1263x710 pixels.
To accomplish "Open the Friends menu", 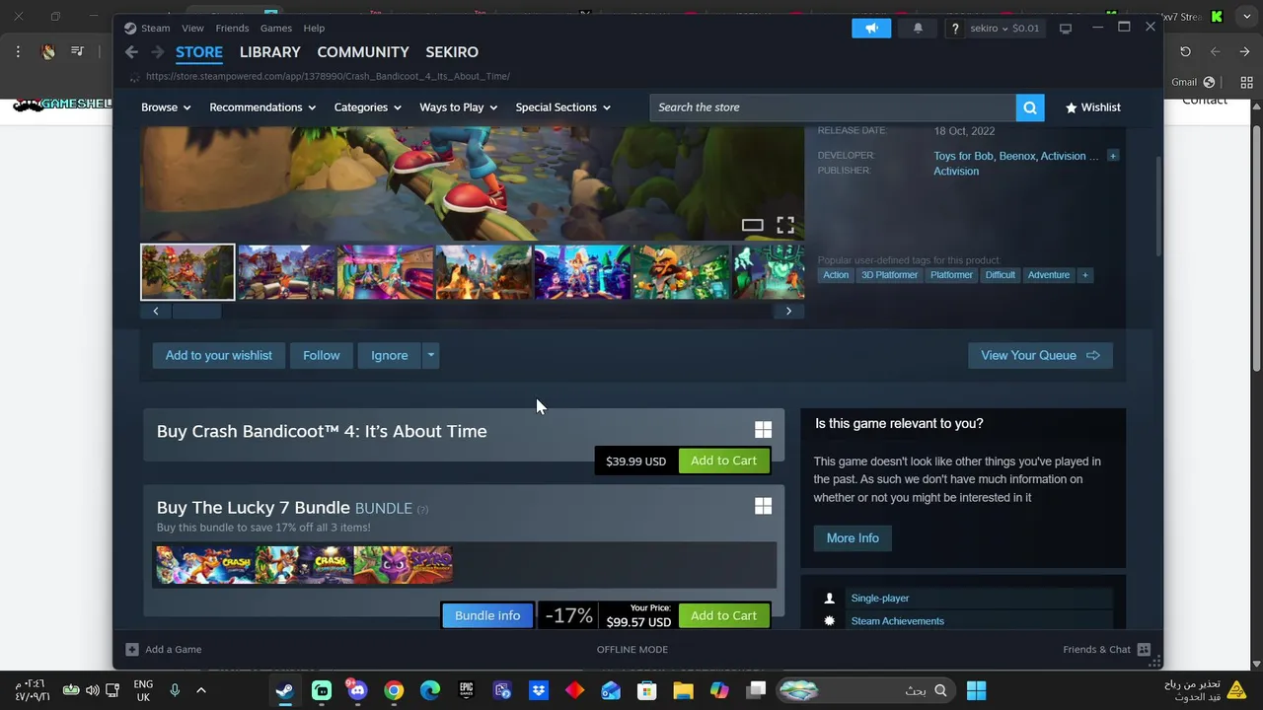I will 232,29.
